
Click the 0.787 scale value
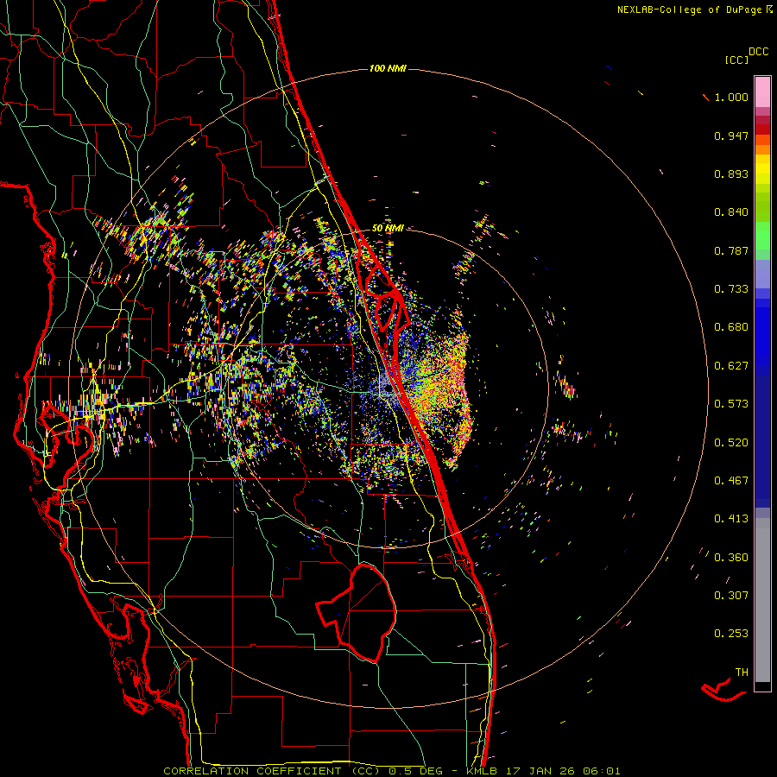pos(731,250)
